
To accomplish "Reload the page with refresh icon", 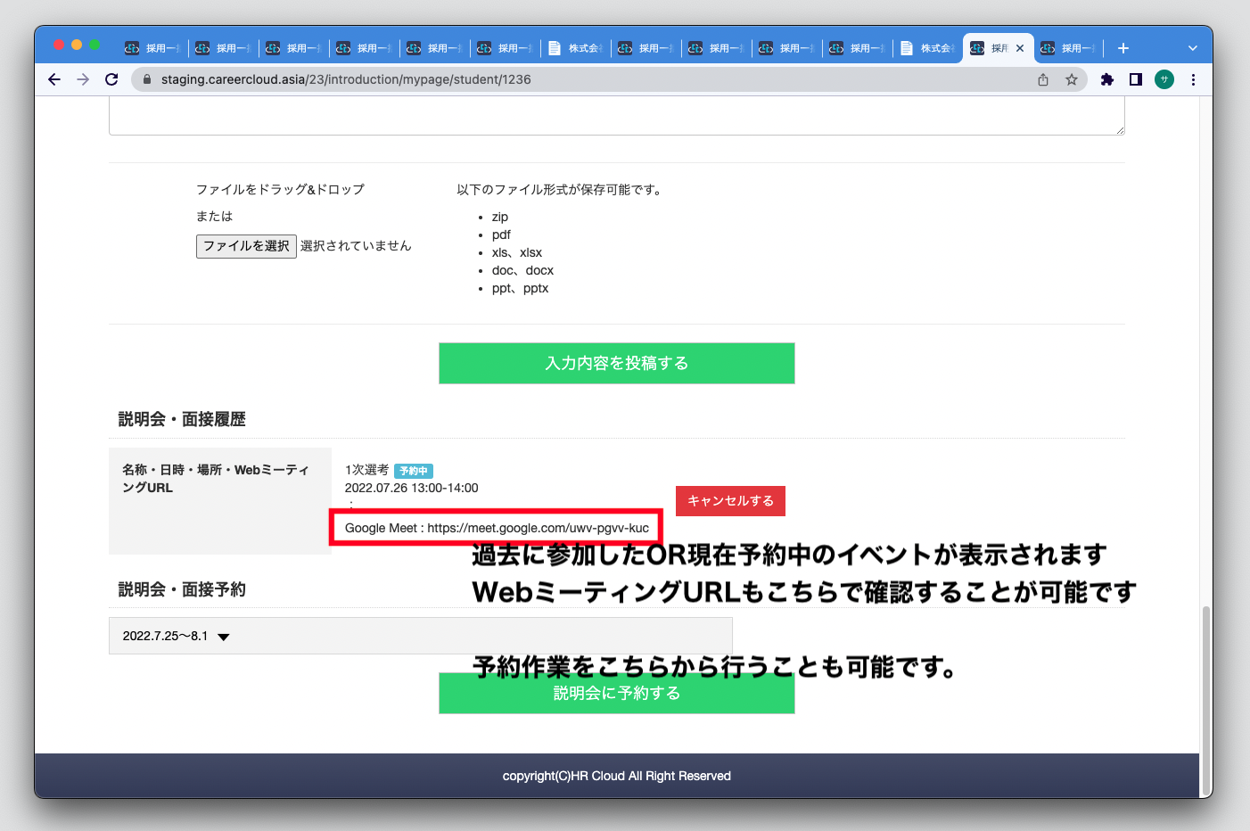I will 111,79.
